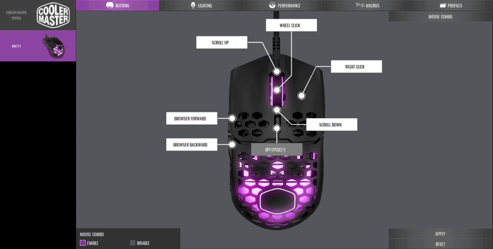Open the Performance tab

point(285,5)
